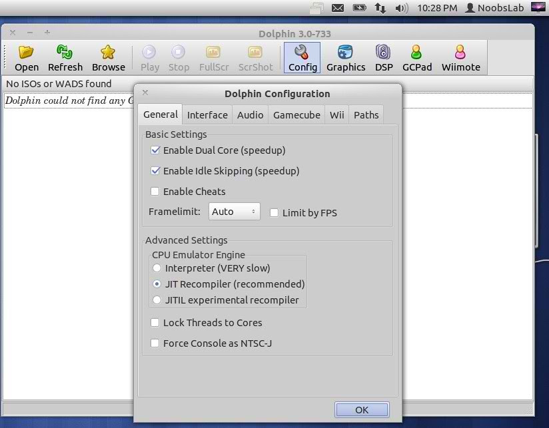Click the mail envelope tray icon
This screenshot has width=549, height=428.
tap(338, 8)
